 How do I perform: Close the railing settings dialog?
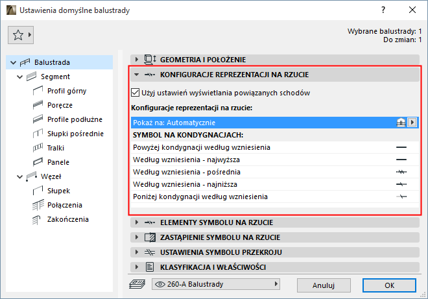412,10
